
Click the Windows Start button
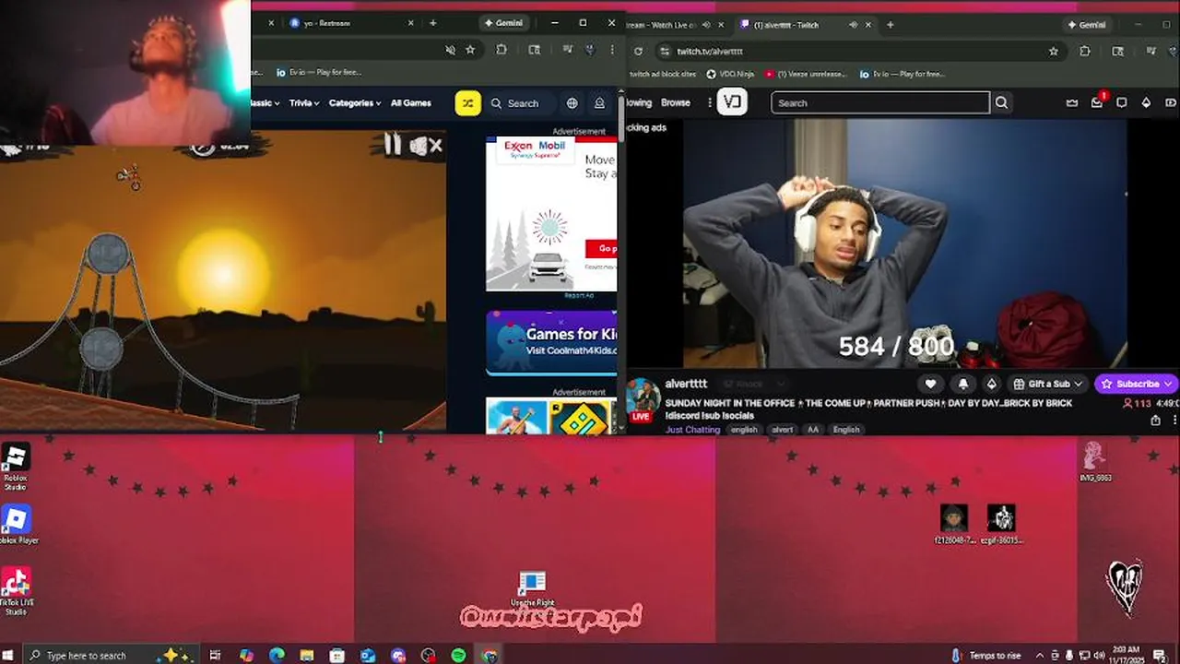9,656
